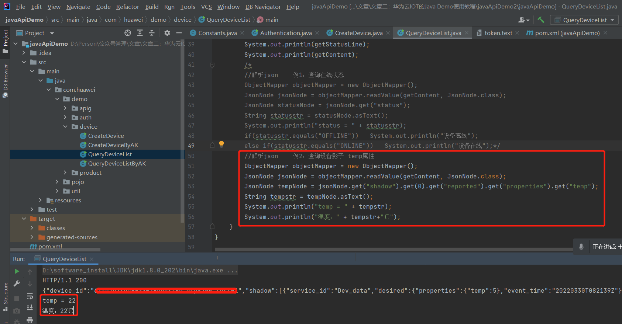622x324 pixels.
Task: Toggle scroll to end in Run console
Action: coord(30,308)
